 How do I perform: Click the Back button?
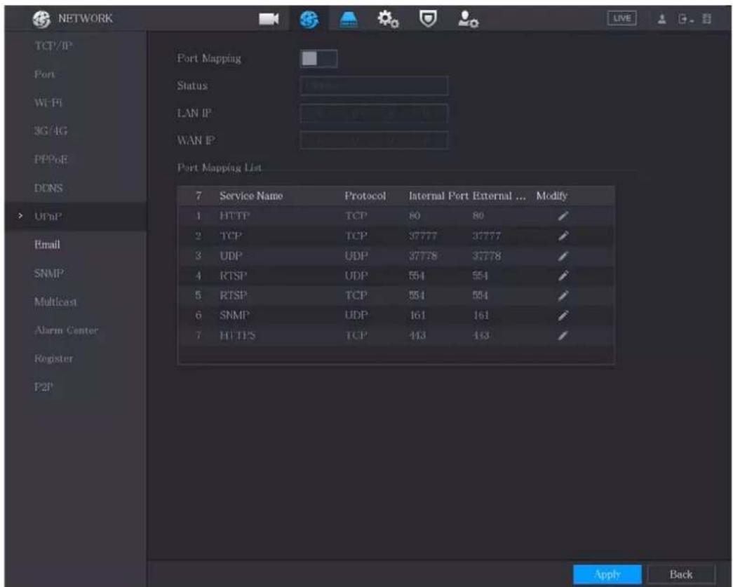click(x=680, y=574)
